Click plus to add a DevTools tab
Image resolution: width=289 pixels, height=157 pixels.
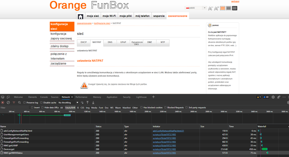click(x=153, y=97)
